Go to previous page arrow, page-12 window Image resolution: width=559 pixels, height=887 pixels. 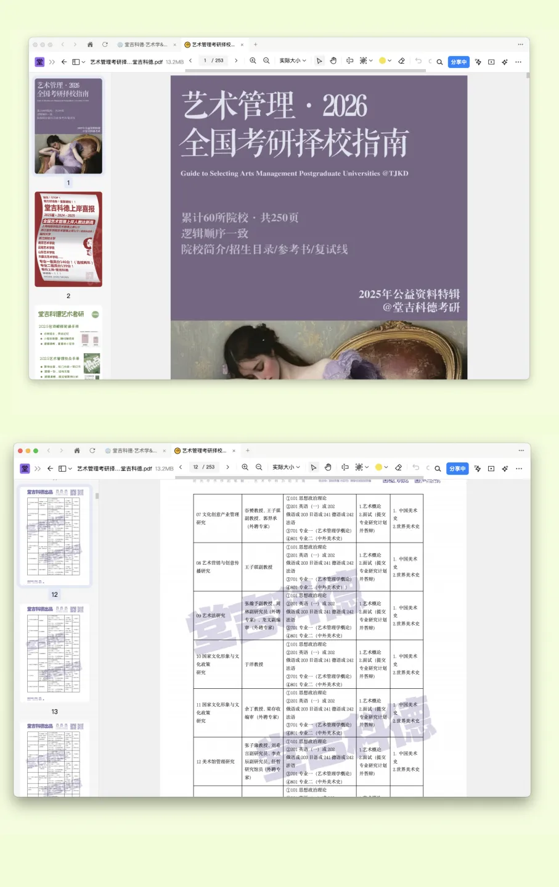[181, 467]
